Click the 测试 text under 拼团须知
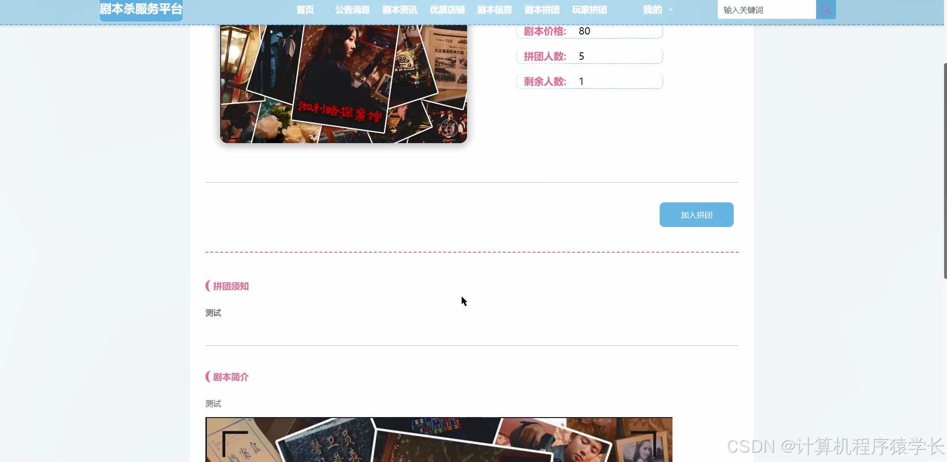 213,313
